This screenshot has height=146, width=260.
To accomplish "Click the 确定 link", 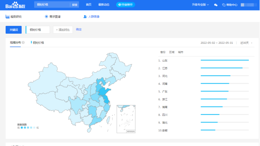I will point(79,30).
